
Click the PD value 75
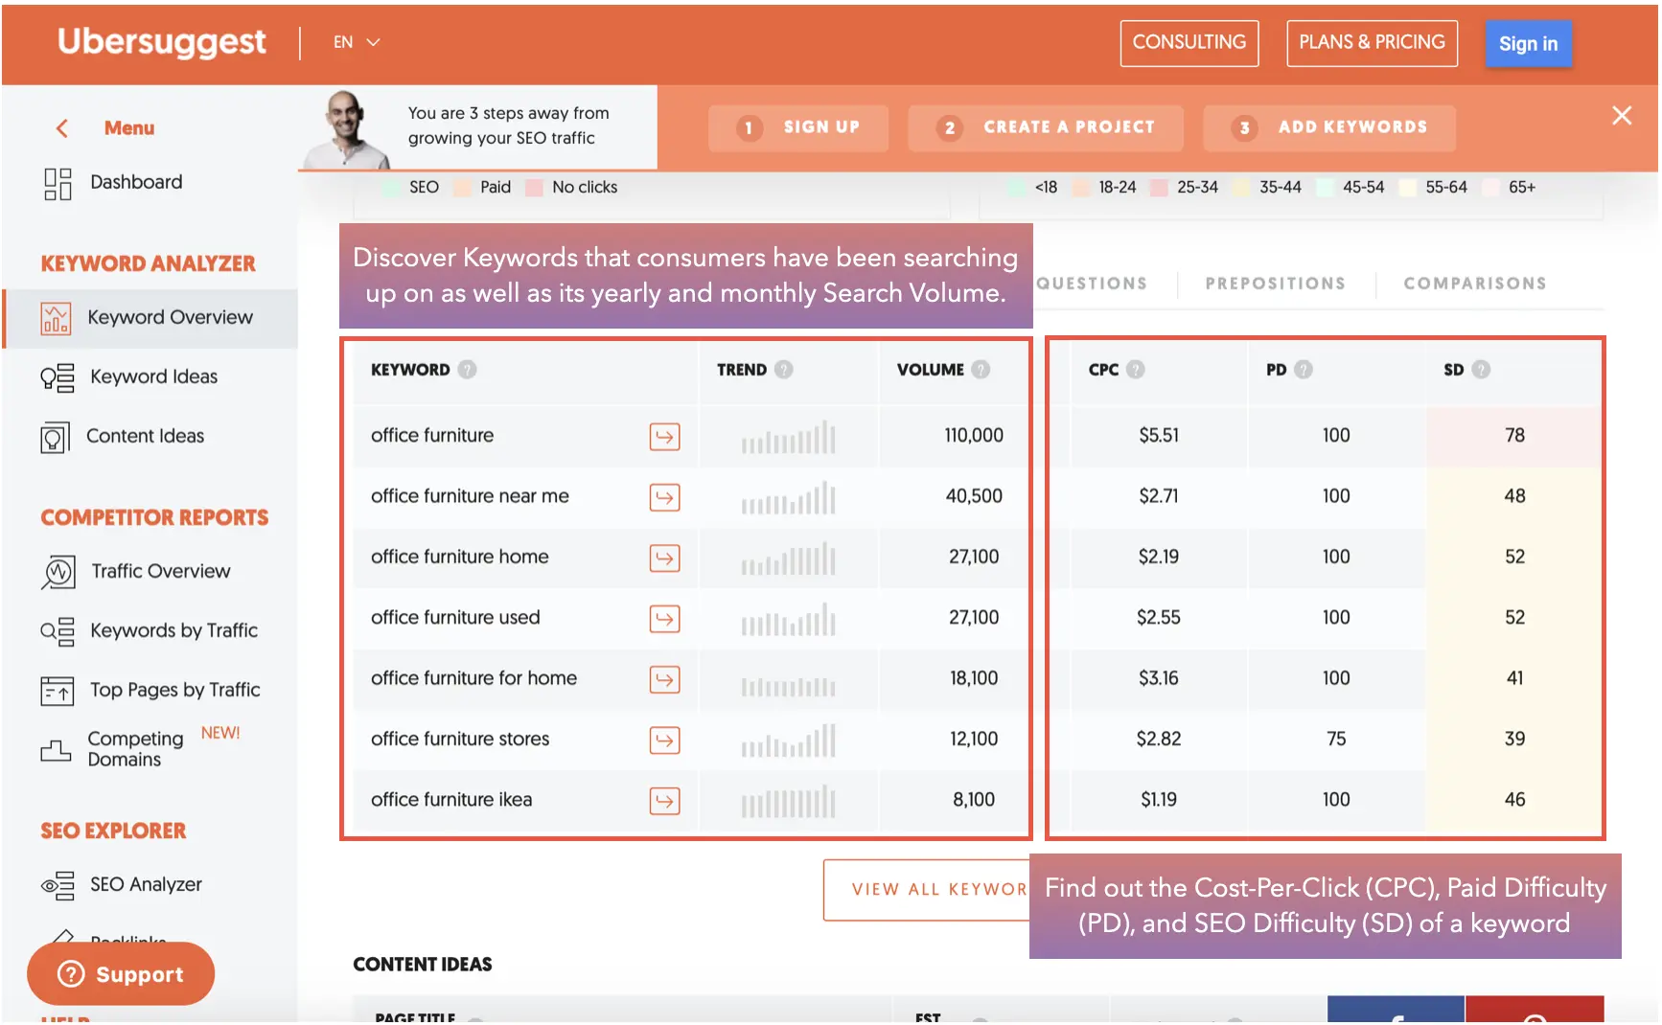[1335, 740]
